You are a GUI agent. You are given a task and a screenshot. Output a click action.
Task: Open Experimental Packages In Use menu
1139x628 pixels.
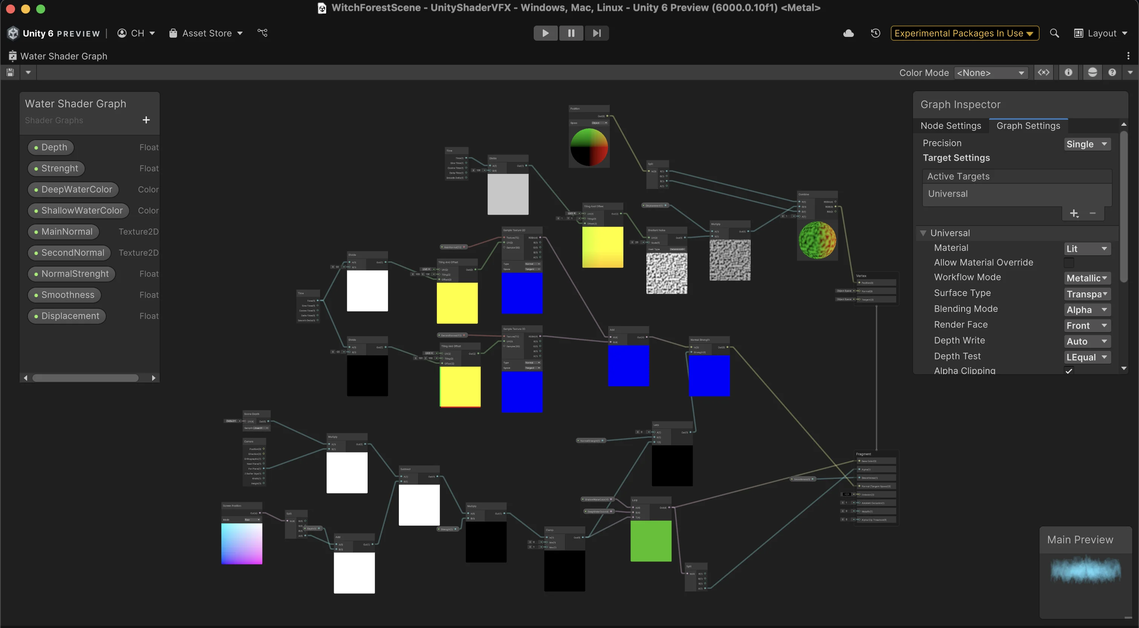(x=964, y=33)
